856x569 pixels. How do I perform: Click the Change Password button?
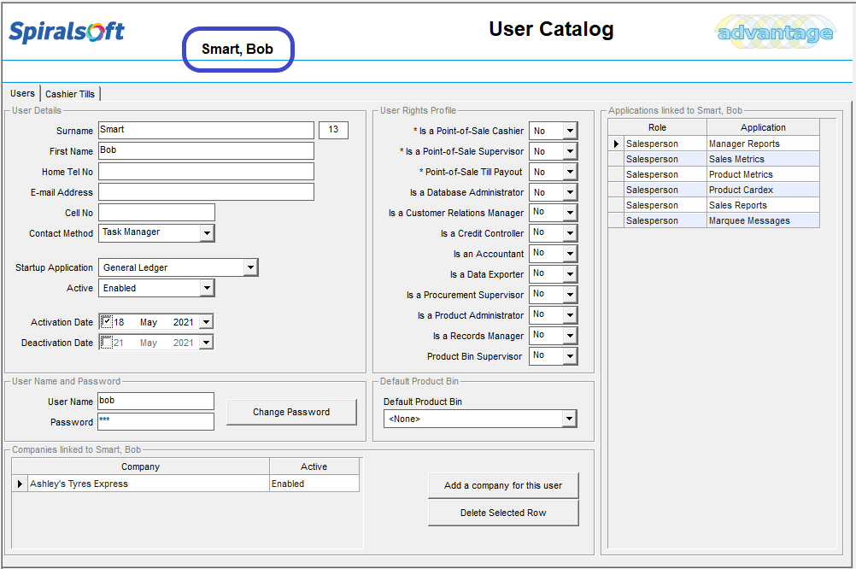(291, 413)
